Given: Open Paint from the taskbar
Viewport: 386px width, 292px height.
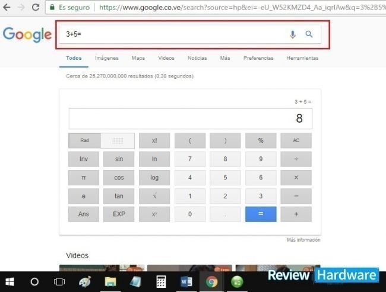Looking at the screenshot, I should [85, 282].
